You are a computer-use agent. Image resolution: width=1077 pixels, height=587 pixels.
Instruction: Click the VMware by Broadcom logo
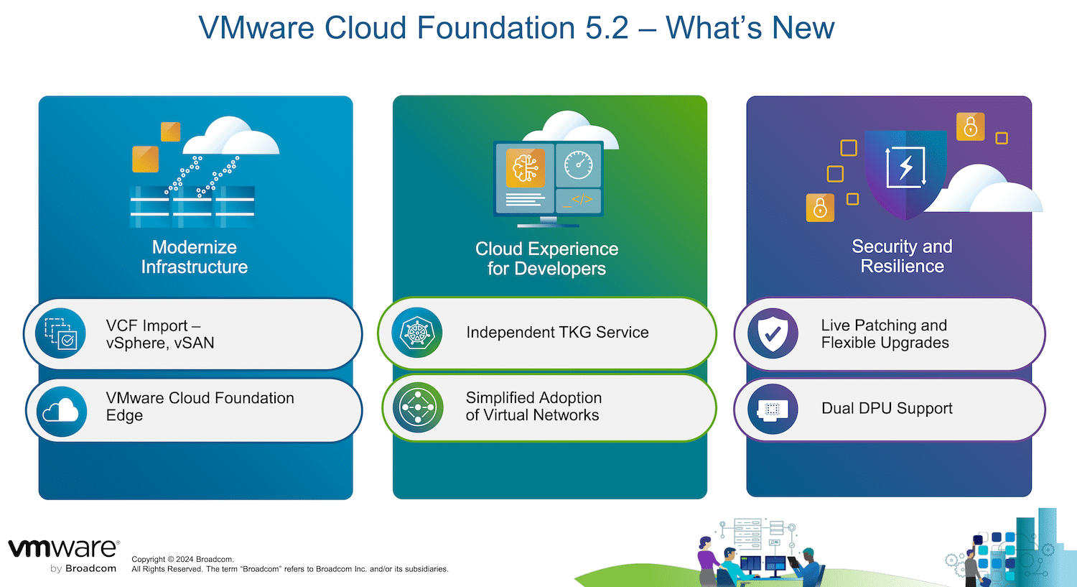click(x=63, y=556)
